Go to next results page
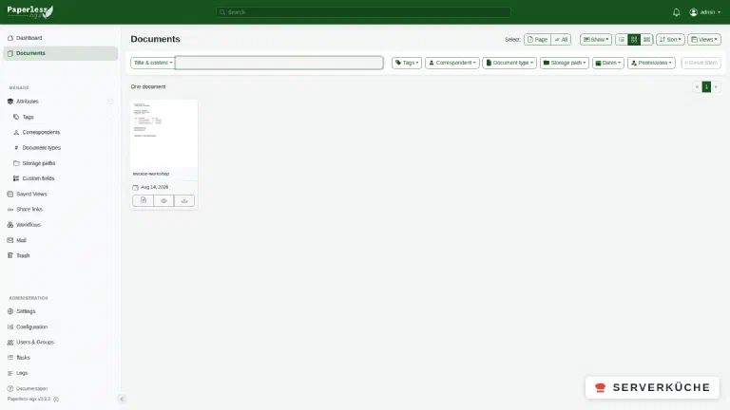 click(716, 87)
